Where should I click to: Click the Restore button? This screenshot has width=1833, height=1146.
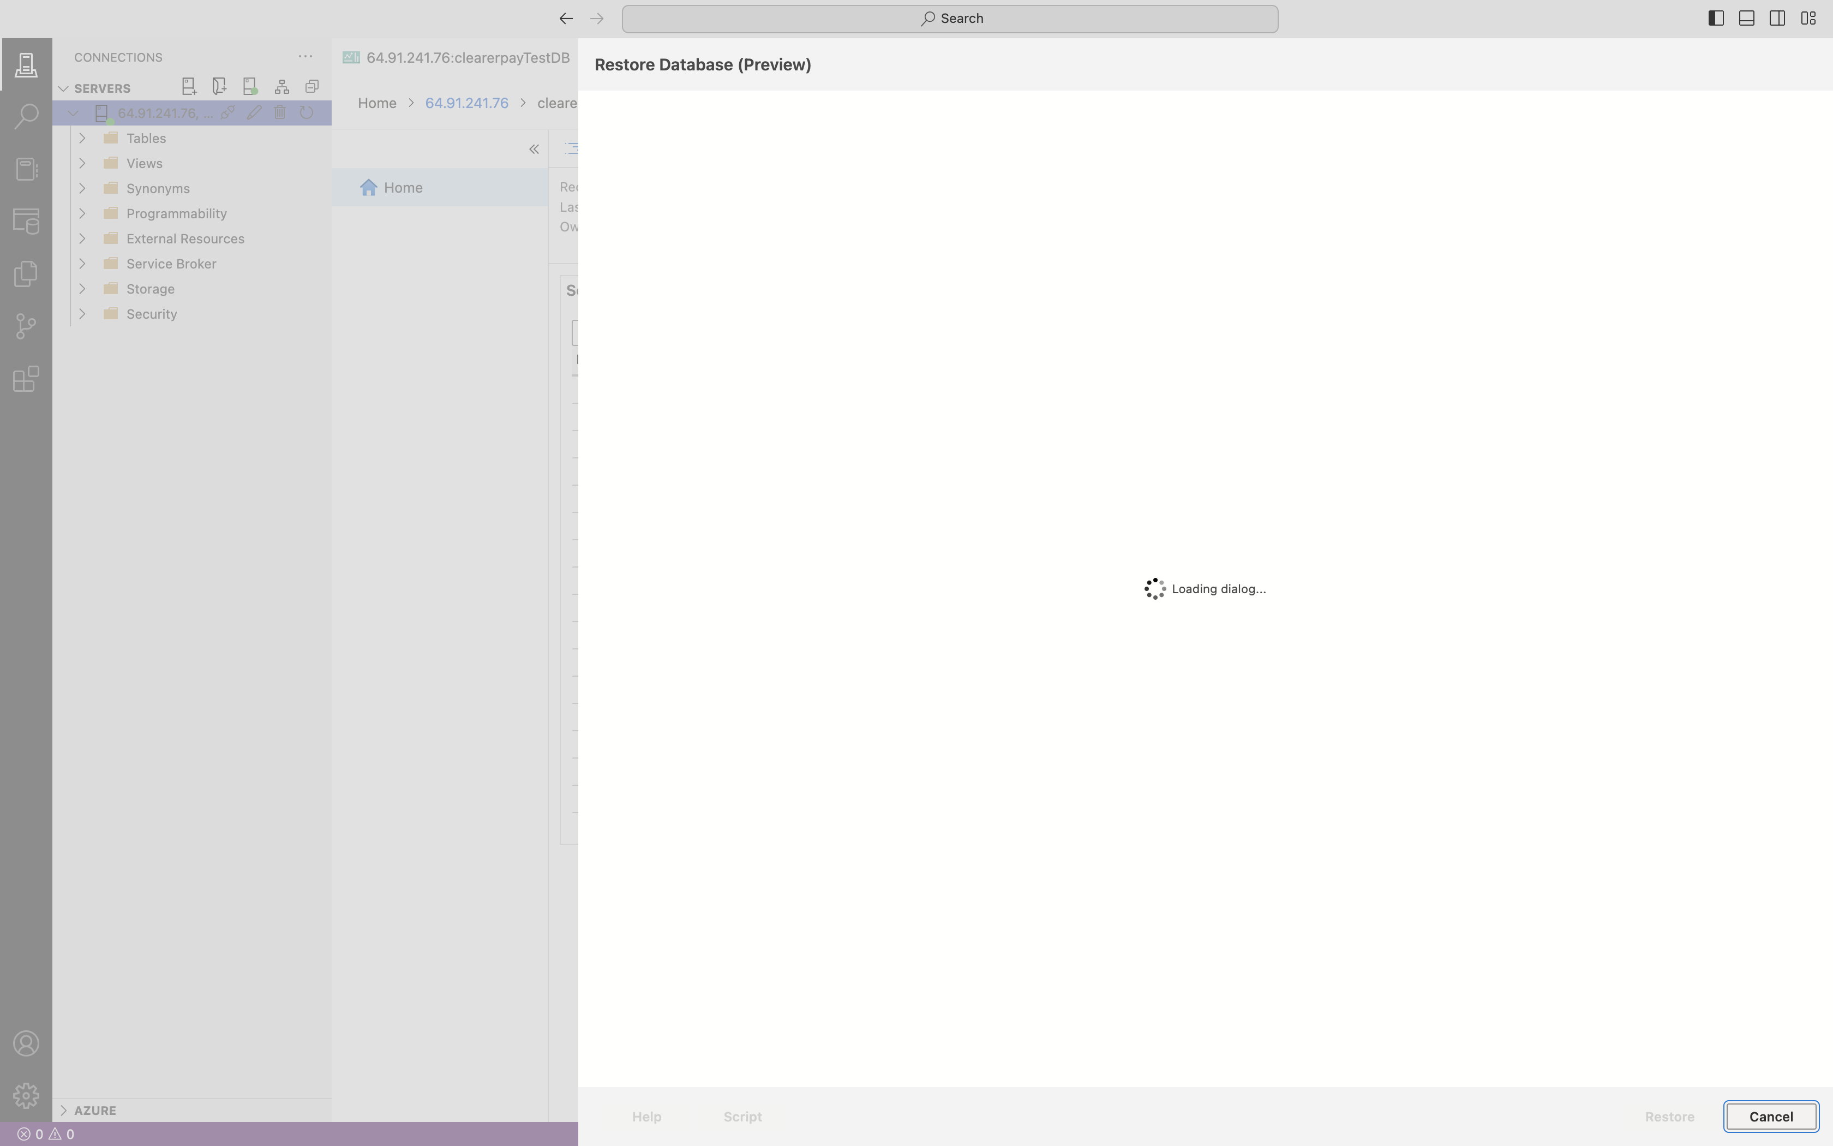[1669, 1117]
